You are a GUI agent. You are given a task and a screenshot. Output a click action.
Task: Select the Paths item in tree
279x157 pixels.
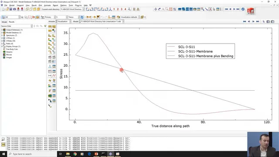(x=10, y=44)
